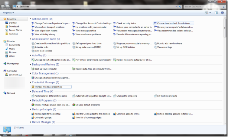Click the Forward navigation arrow
This screenshot has width=228, height=137.
8,7
